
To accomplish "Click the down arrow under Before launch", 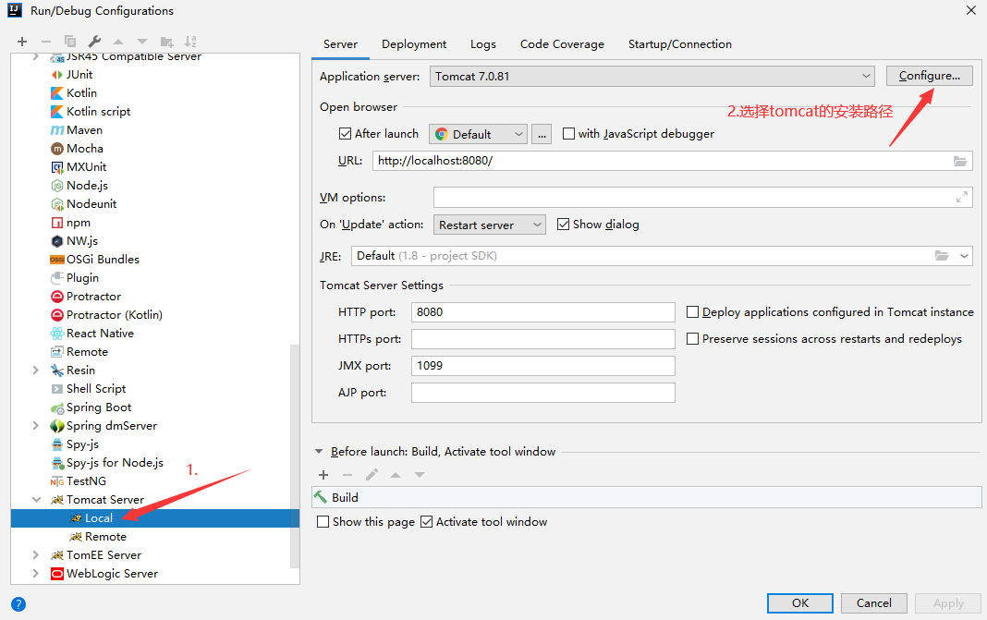I will (x=420, y=475).
